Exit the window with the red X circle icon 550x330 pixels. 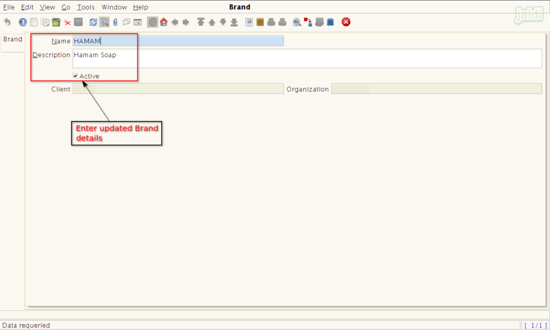346,22
